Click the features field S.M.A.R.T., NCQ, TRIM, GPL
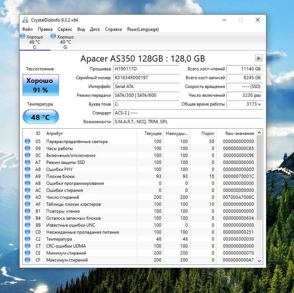This screenshot has width=294, height=293. [188, 122]
